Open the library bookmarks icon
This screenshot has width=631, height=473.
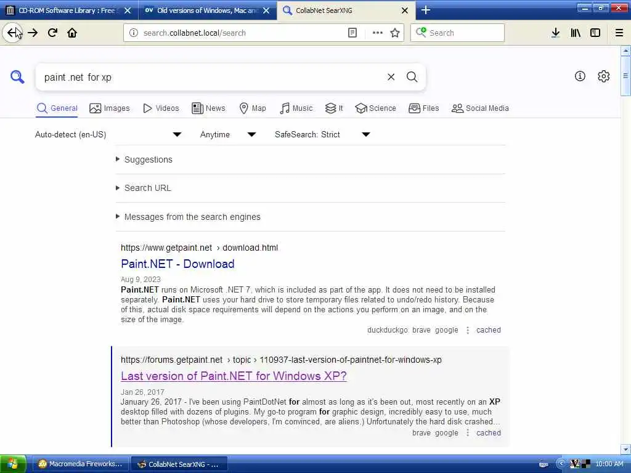tap(576, 33)
